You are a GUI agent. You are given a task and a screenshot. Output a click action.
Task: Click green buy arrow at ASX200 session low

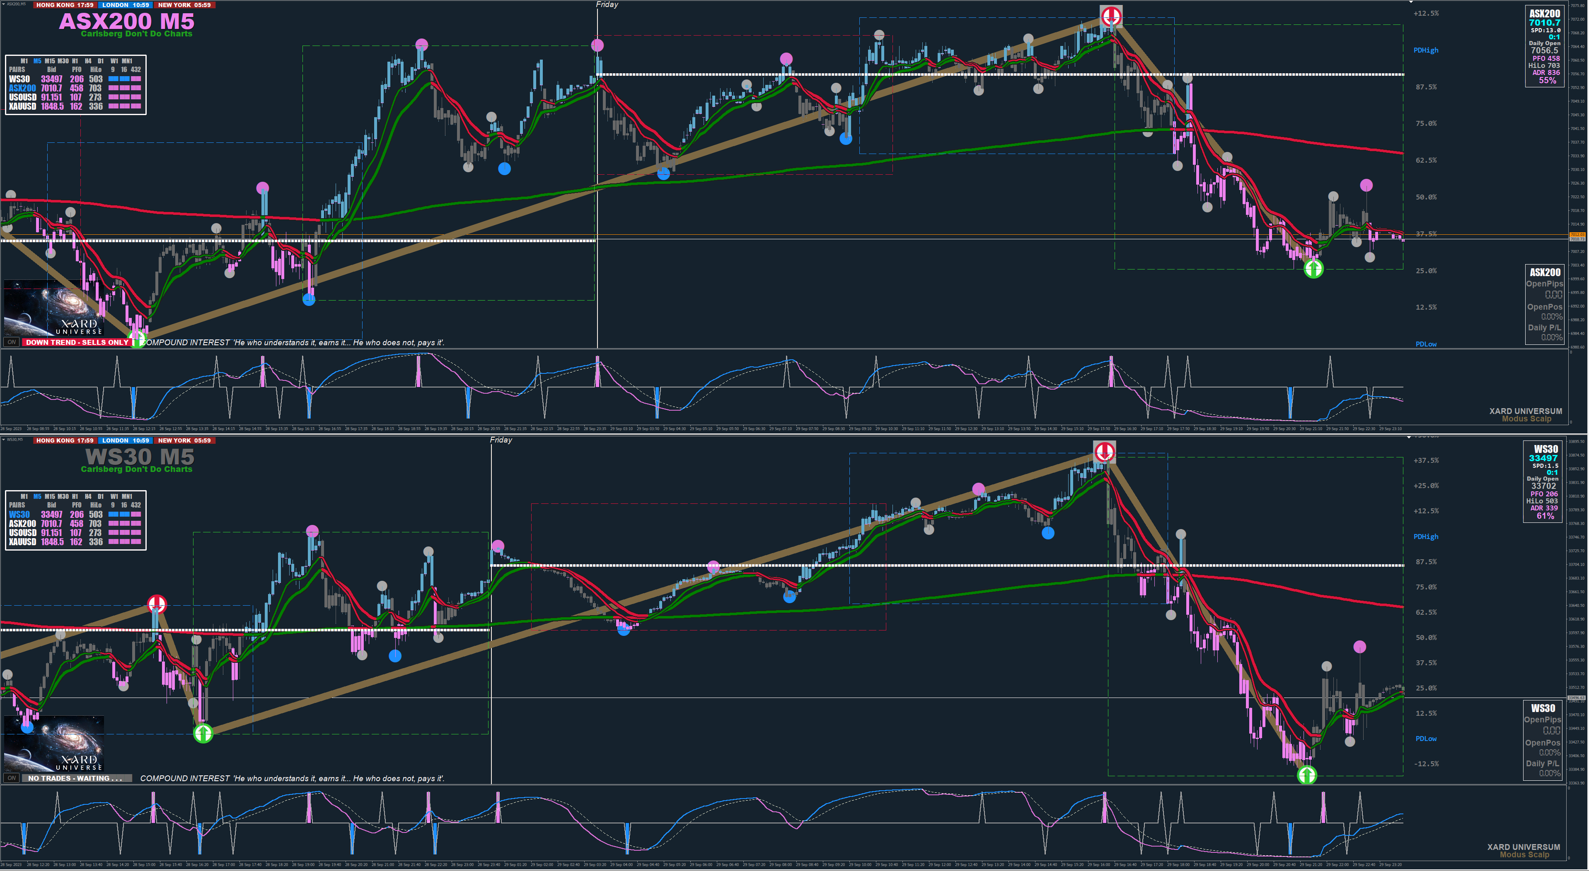click(x=1313, y=269)
